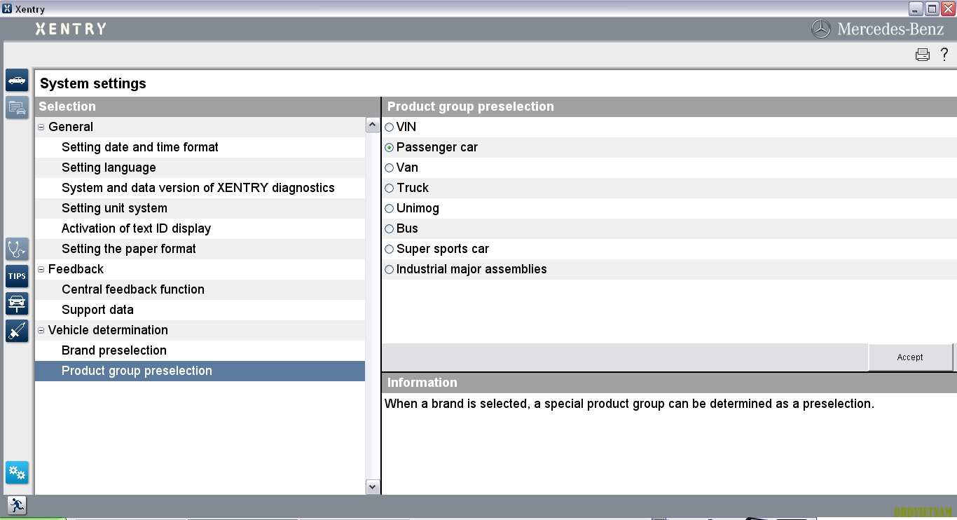Screen dimensions: 957x520
Task: Minimize the Xentry window
Action: point(916,8)
